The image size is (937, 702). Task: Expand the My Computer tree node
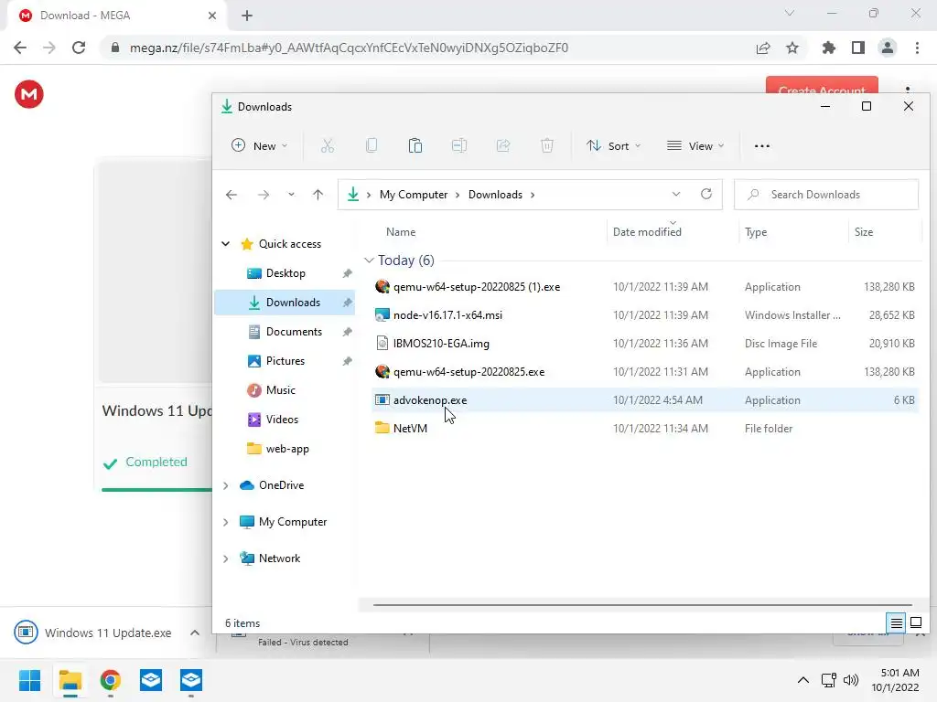coord(226,522)
